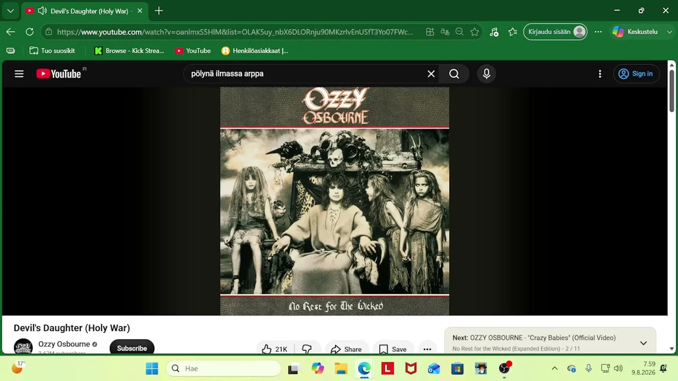Open the zoom-out magnifier in the address bar
Image resolution: width=678 pixels, height=381 pixels.
[x=460, y=32]
